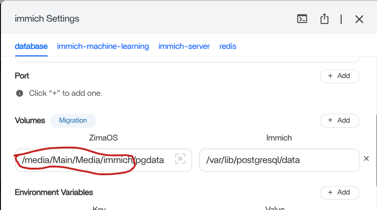377x210 pixels.
Task: Add a new Port entry
Action: click(x=340, y=76)
